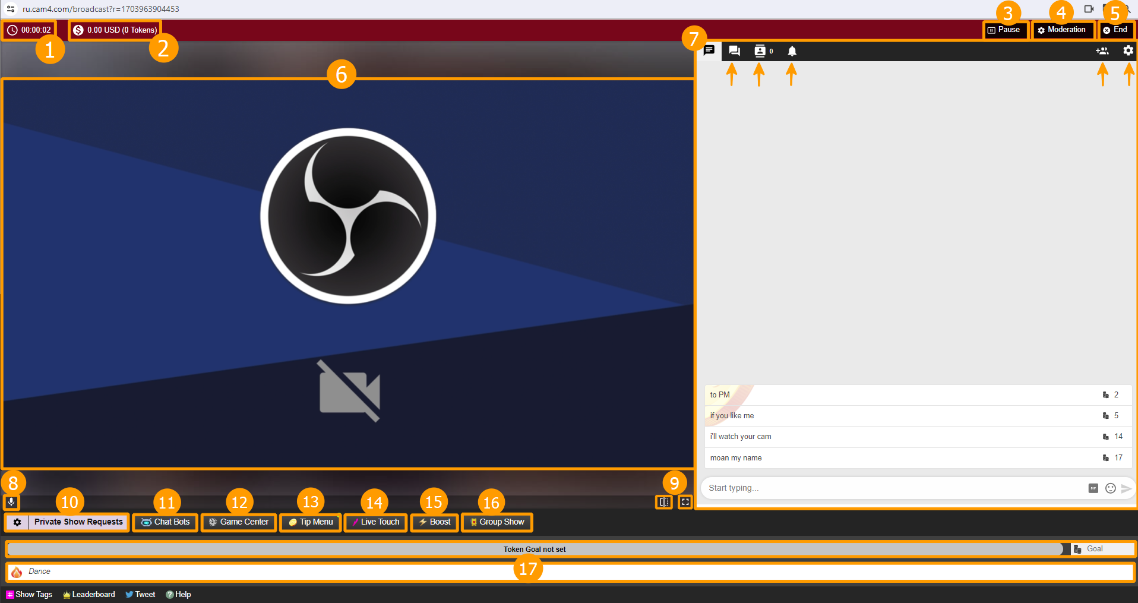1138x603 pixels.
Task: Open the notifications bell icon
Action: [x=792, y=51]
